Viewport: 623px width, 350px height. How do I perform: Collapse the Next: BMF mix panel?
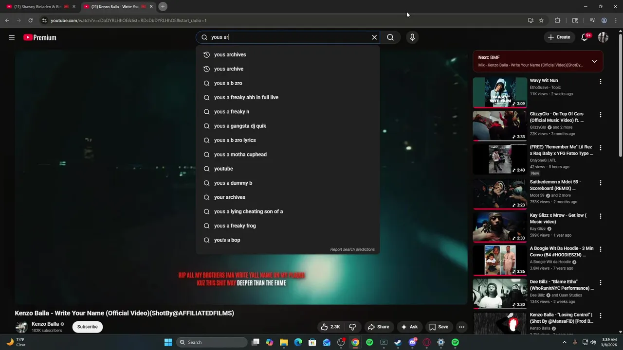point(594,61)
